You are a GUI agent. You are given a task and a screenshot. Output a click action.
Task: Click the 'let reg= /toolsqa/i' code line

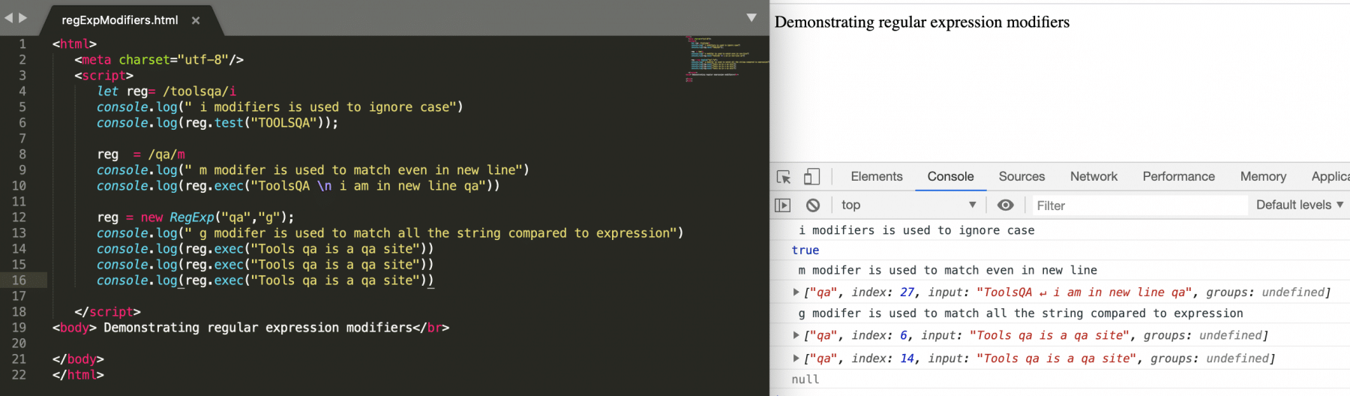tap(166, 91)
